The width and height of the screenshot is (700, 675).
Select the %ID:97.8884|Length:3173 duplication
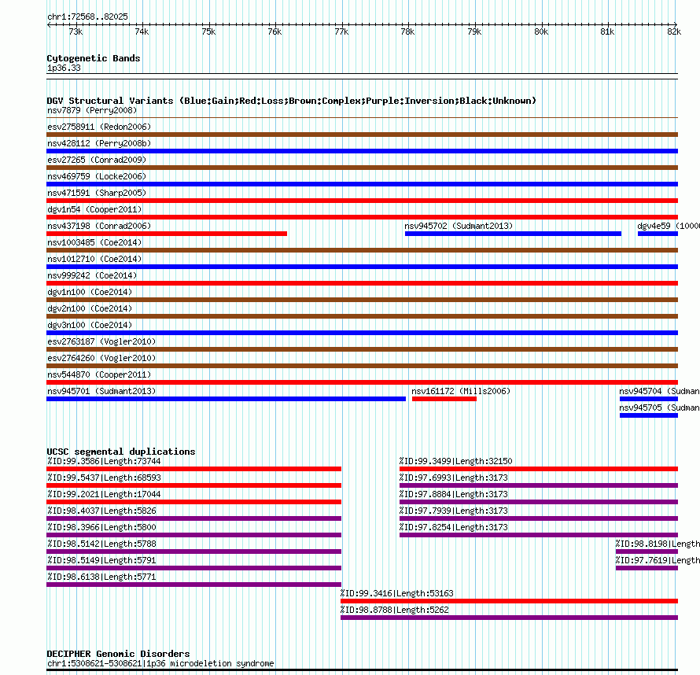[539, 502]
